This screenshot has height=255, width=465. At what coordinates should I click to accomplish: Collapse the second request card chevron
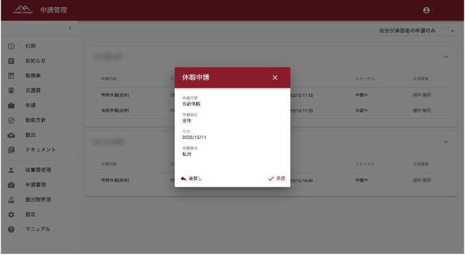point(446,142)
